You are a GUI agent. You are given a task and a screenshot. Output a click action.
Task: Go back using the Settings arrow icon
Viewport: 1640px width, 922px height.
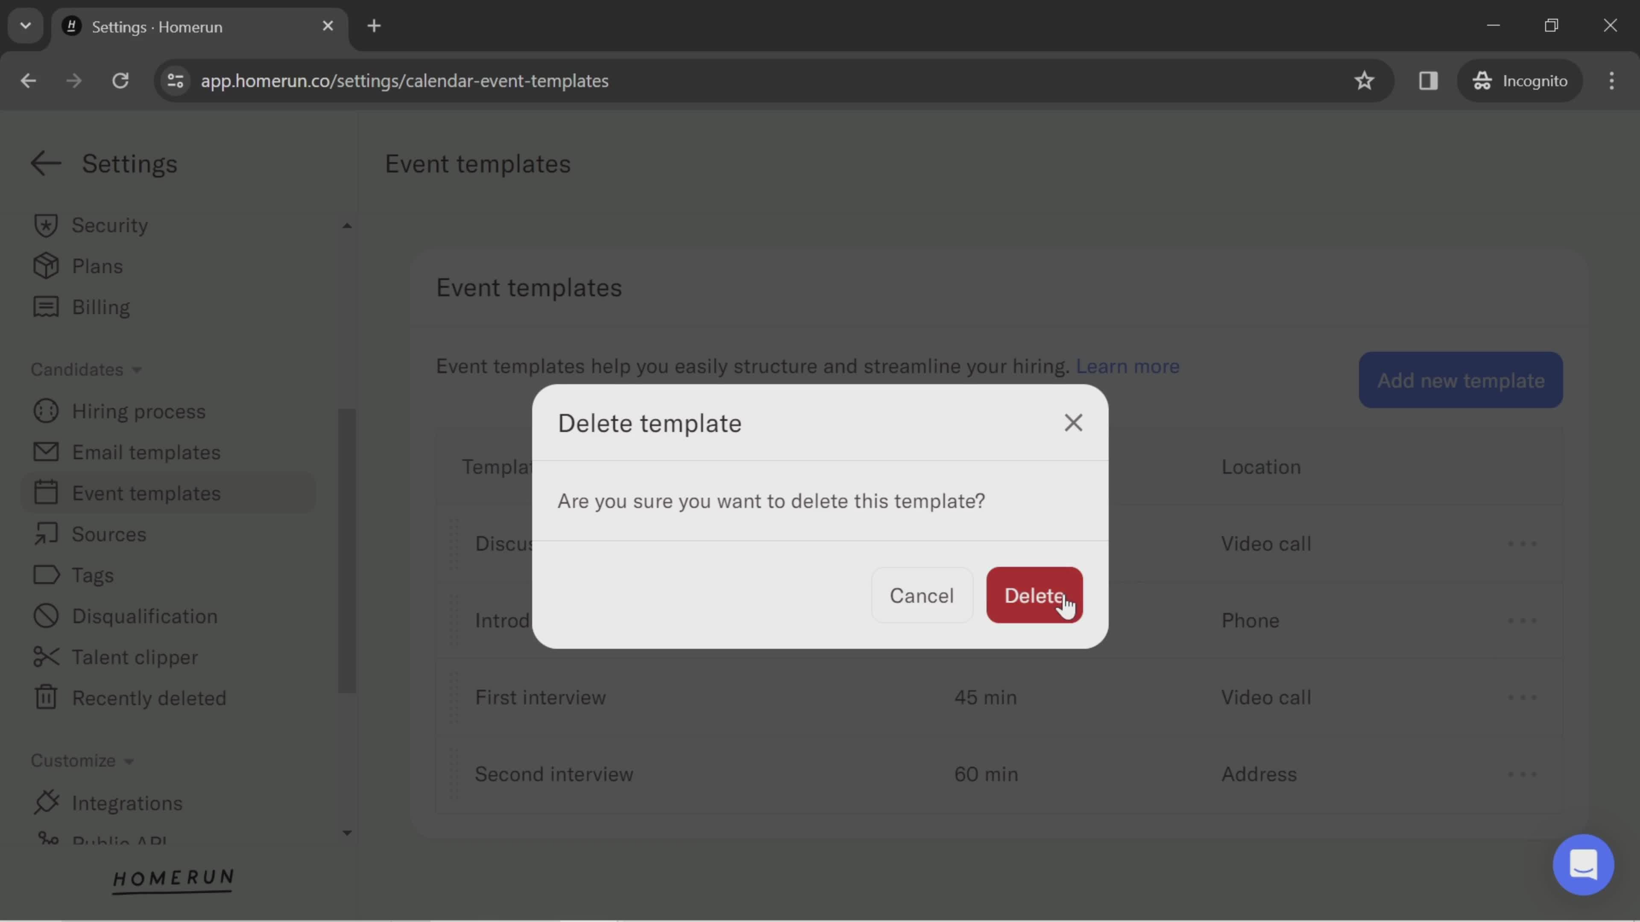coord(46,163)
